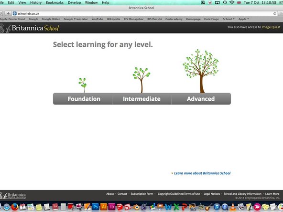Open Copyright Guidelines/Terms of Use link

(x=179, y=194)
